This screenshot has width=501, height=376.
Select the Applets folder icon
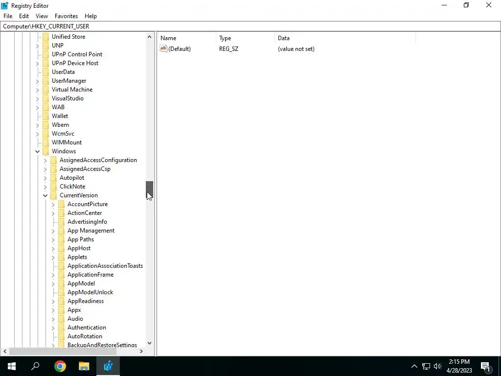(x=61, y=257)
